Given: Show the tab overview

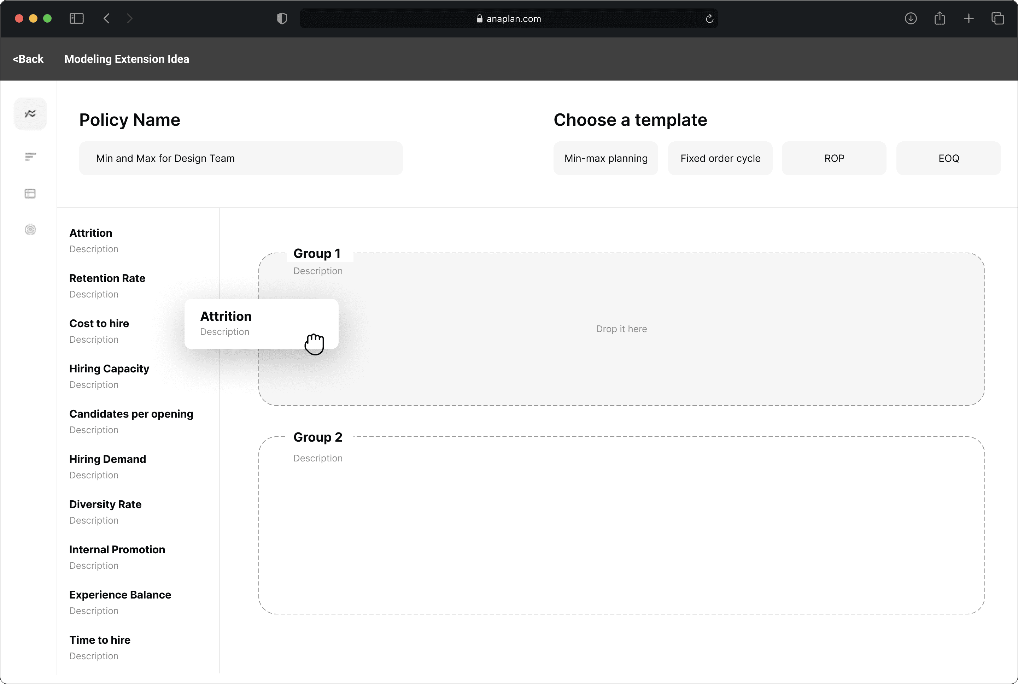Looking at the screenshot, I should pyautogui.click(x=997, y=18).
